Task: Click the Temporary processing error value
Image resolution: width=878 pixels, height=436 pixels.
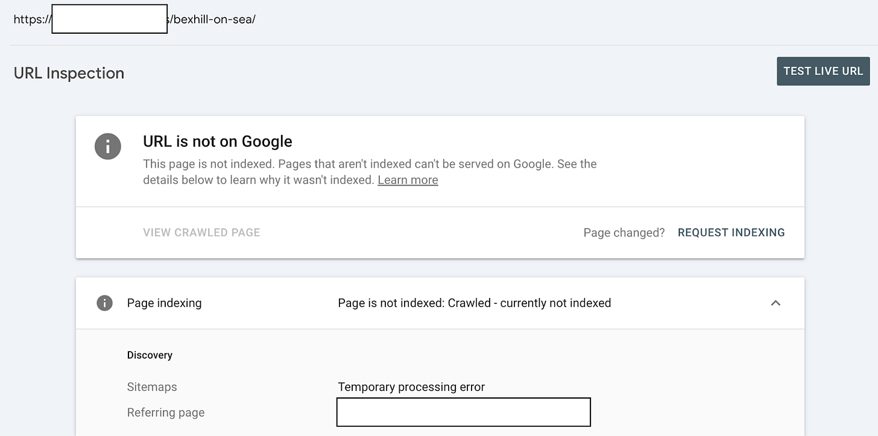Action: 411,387
